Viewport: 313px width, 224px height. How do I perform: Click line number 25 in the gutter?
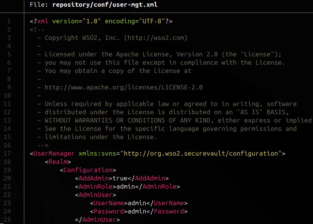tap(8, 219)
